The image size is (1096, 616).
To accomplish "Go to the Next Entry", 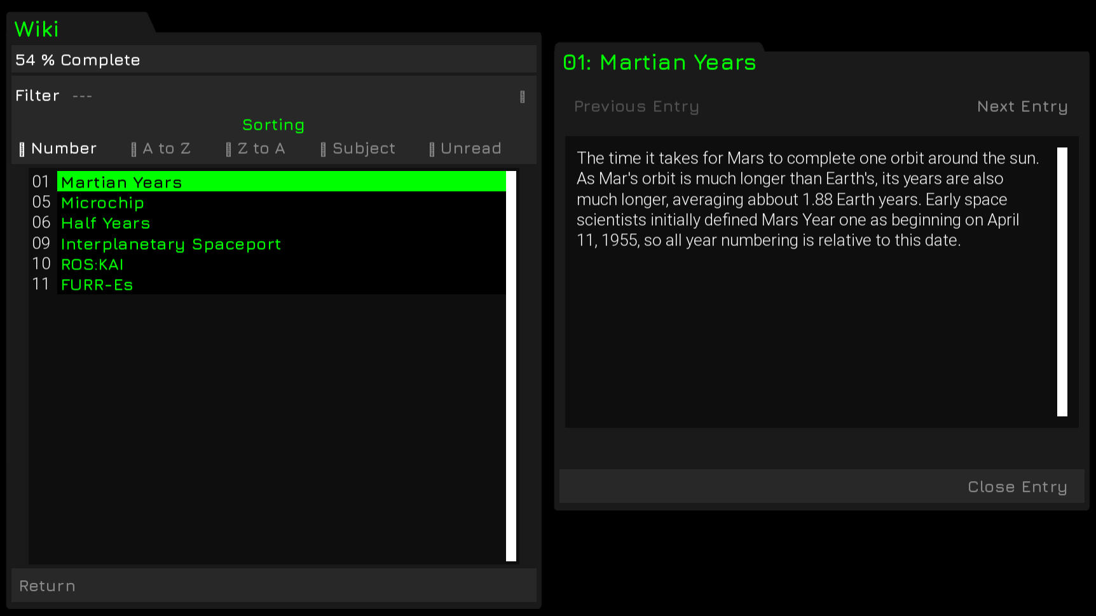I will (x=1022, y=107).
